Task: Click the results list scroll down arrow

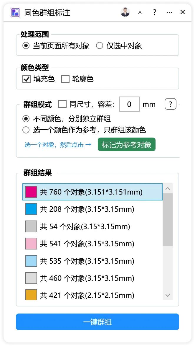Action: [x=168, y=295]
